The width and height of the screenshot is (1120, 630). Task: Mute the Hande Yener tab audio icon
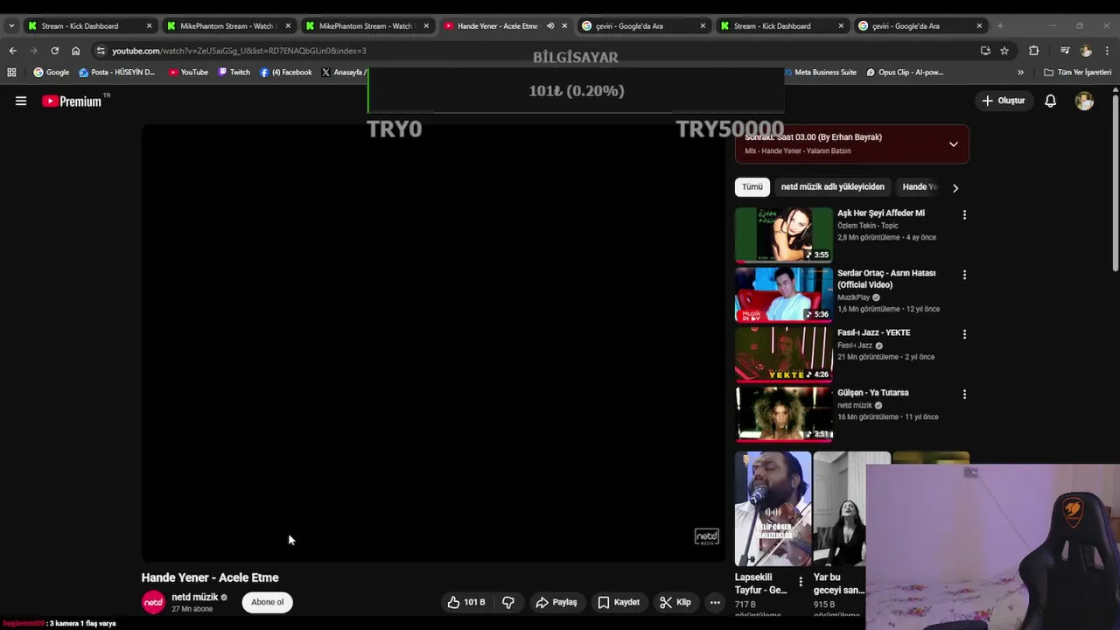tap(550, 25)
